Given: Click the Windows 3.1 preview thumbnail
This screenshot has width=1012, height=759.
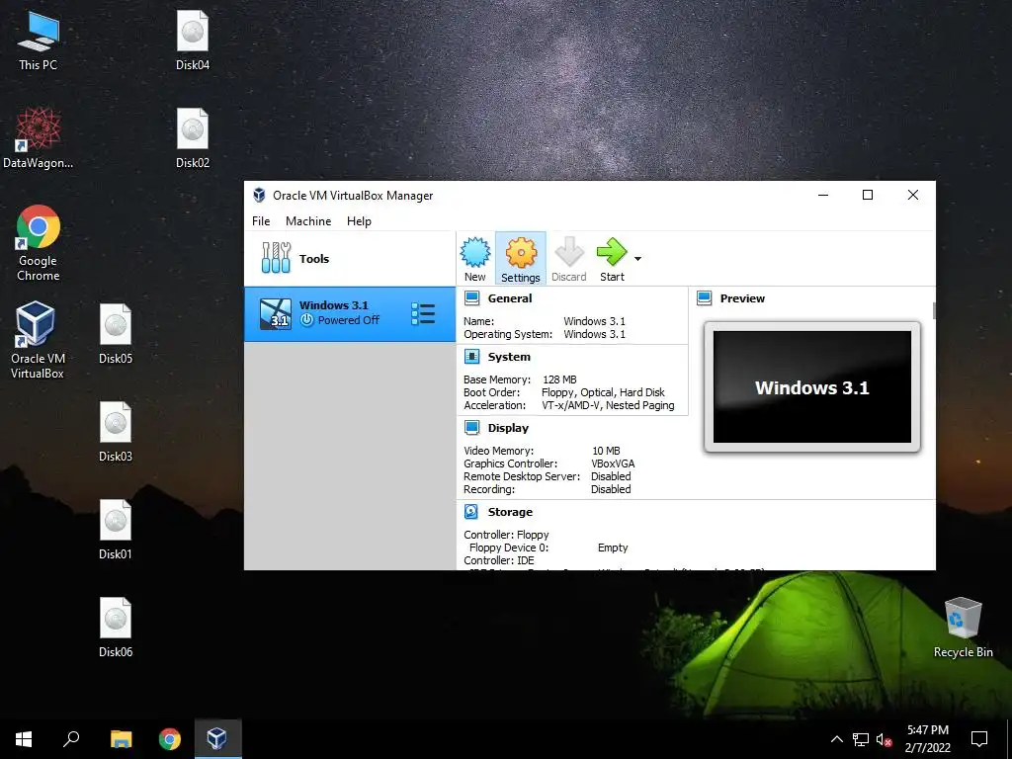Looking at the screenshot, I should click(812, 386).
